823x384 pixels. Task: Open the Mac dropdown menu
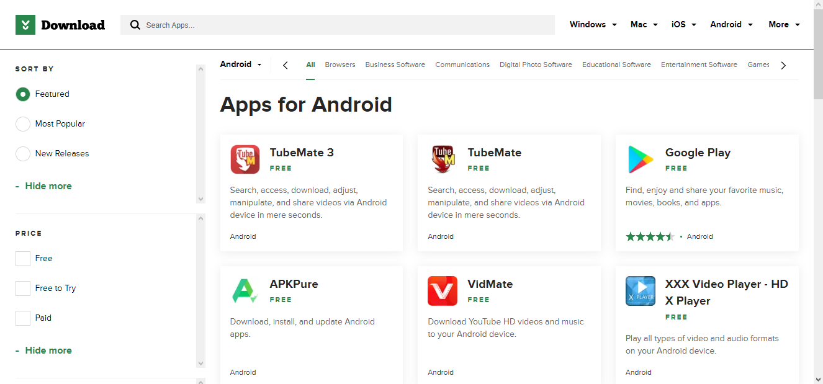click(644, 25)
